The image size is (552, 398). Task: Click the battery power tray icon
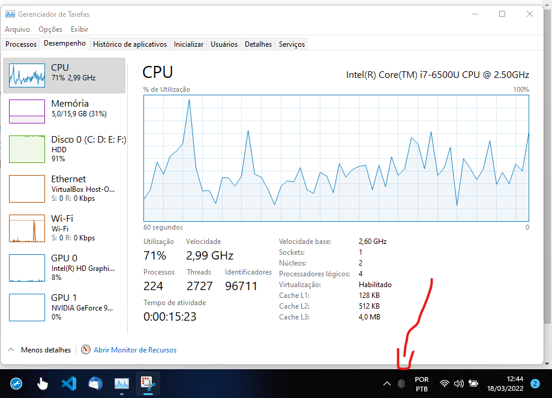pos(473,384)
